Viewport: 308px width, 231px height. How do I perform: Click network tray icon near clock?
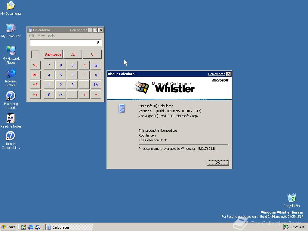[286, 227]
